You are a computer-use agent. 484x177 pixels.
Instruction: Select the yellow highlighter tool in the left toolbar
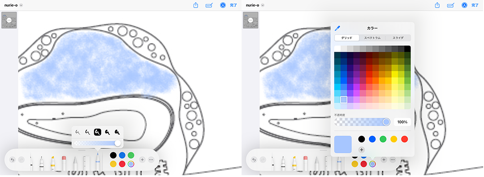tap(52, 163)
